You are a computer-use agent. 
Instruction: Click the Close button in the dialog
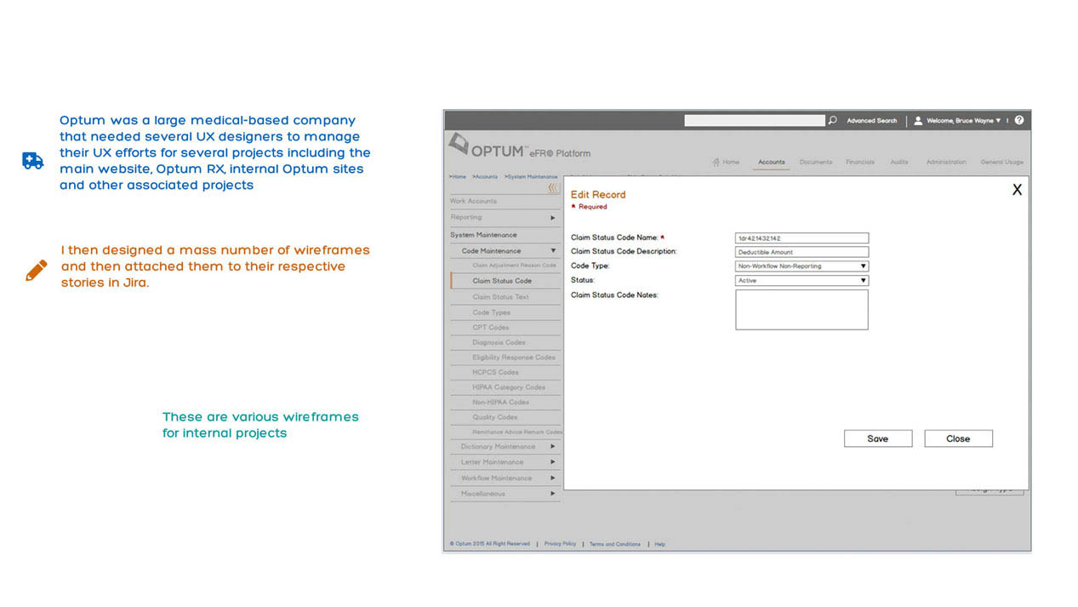tap(958, 438)
